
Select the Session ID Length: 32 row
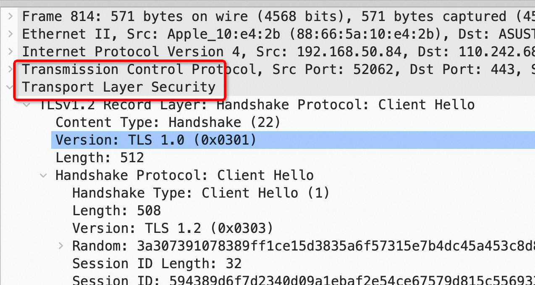[x=157, y=264]
